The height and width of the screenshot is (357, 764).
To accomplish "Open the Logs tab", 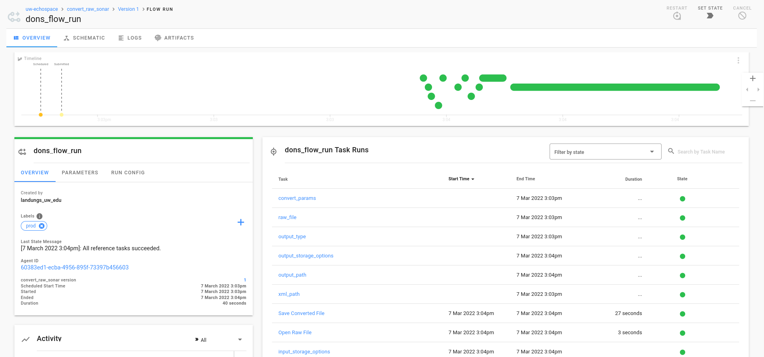I will click(130, 38).
